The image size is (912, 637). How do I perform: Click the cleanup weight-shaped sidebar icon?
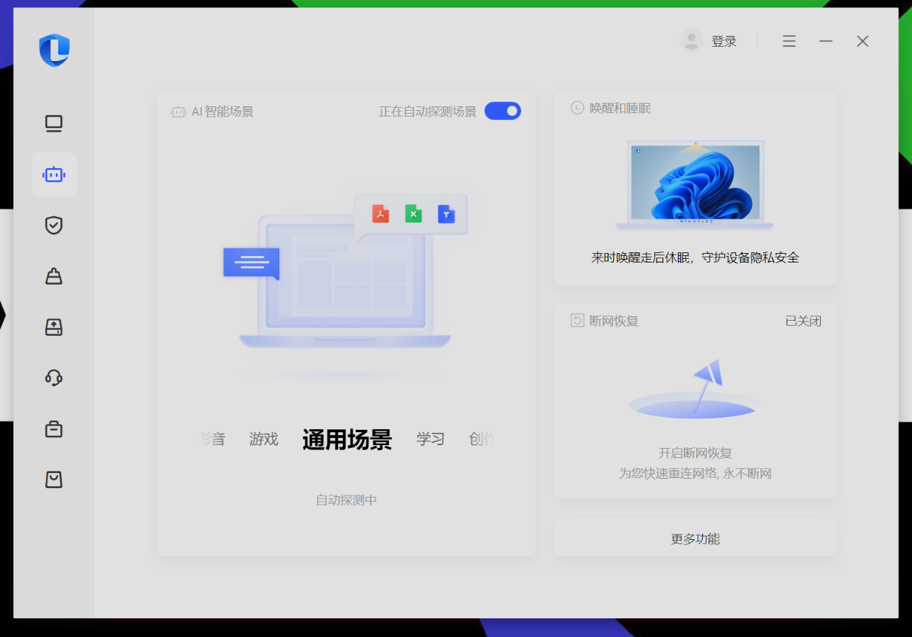click(54, 276)
